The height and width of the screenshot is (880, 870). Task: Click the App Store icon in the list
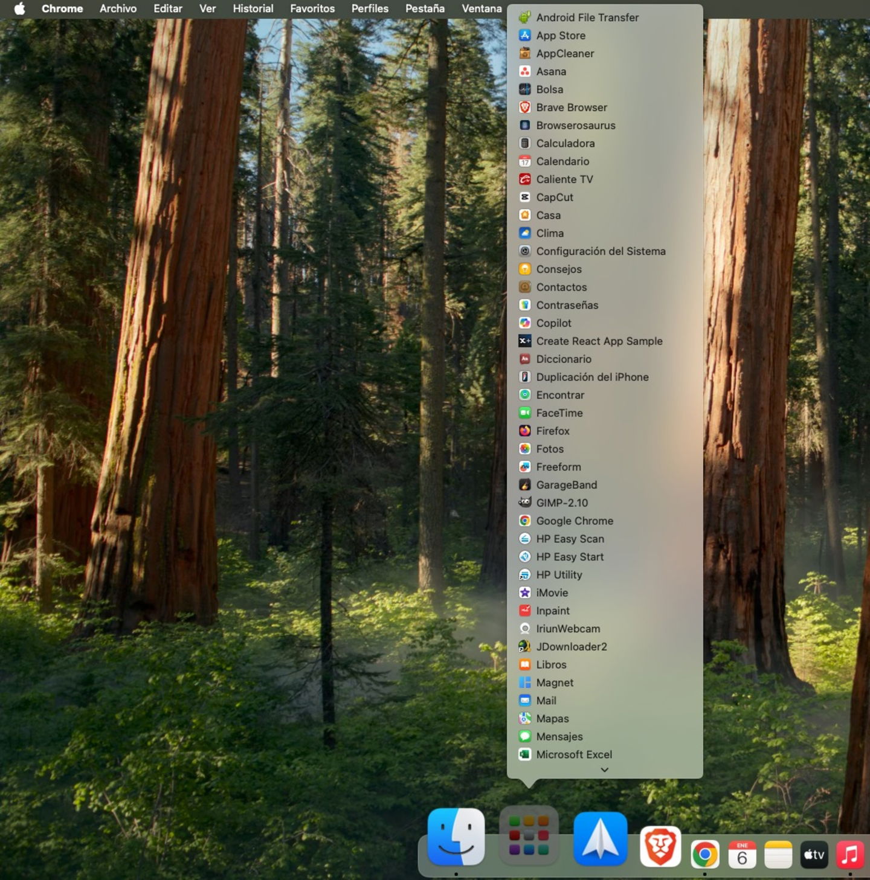coord(525,36)
